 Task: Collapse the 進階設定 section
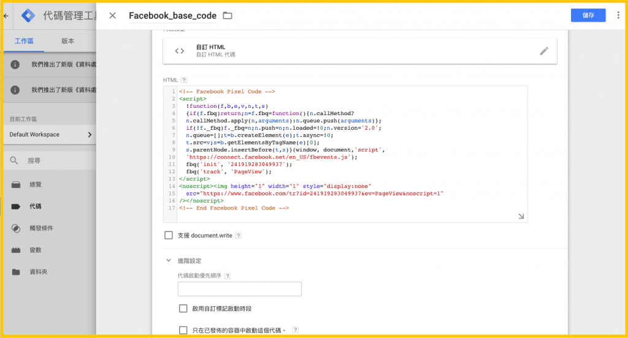pos(169,260)
